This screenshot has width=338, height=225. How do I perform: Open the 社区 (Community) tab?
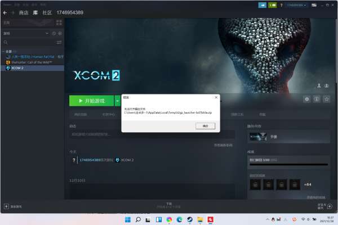[47, 13]
